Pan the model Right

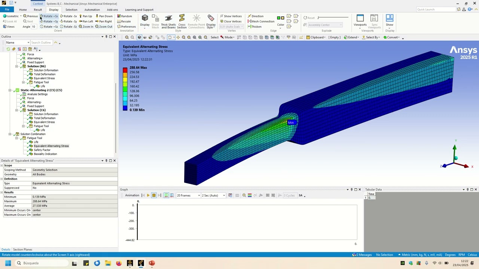point(103,21)
